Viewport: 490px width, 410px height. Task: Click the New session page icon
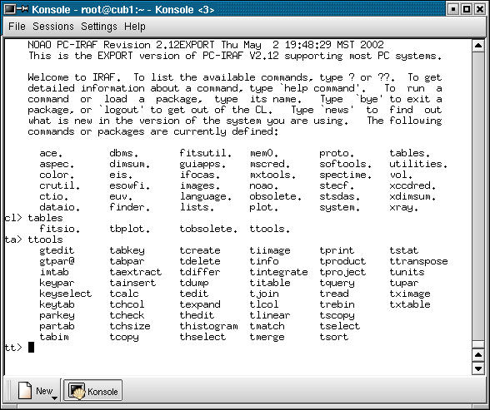point(25,390)
